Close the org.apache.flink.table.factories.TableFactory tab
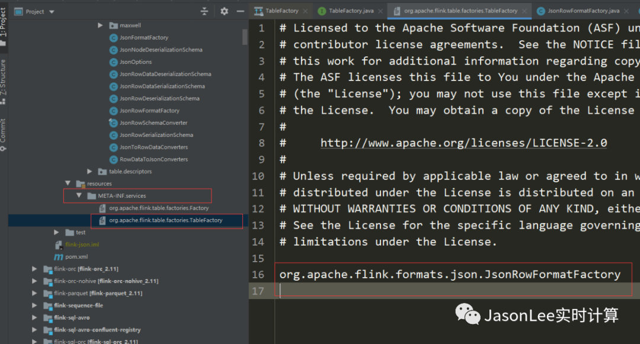 pyautogui.click(x=524, y=11)
